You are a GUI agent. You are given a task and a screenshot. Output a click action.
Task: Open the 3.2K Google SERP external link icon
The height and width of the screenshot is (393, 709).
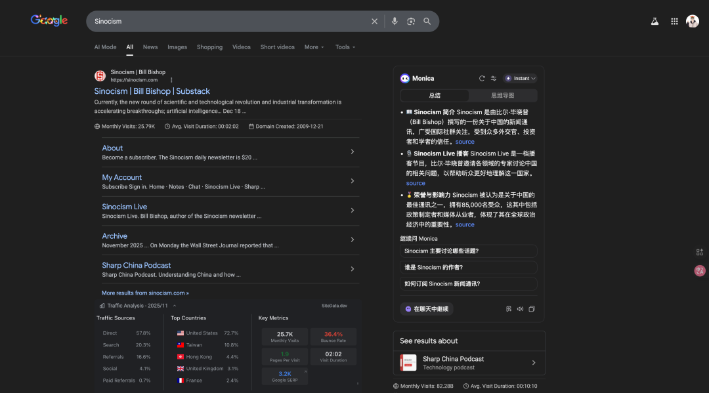coord(305,372)
